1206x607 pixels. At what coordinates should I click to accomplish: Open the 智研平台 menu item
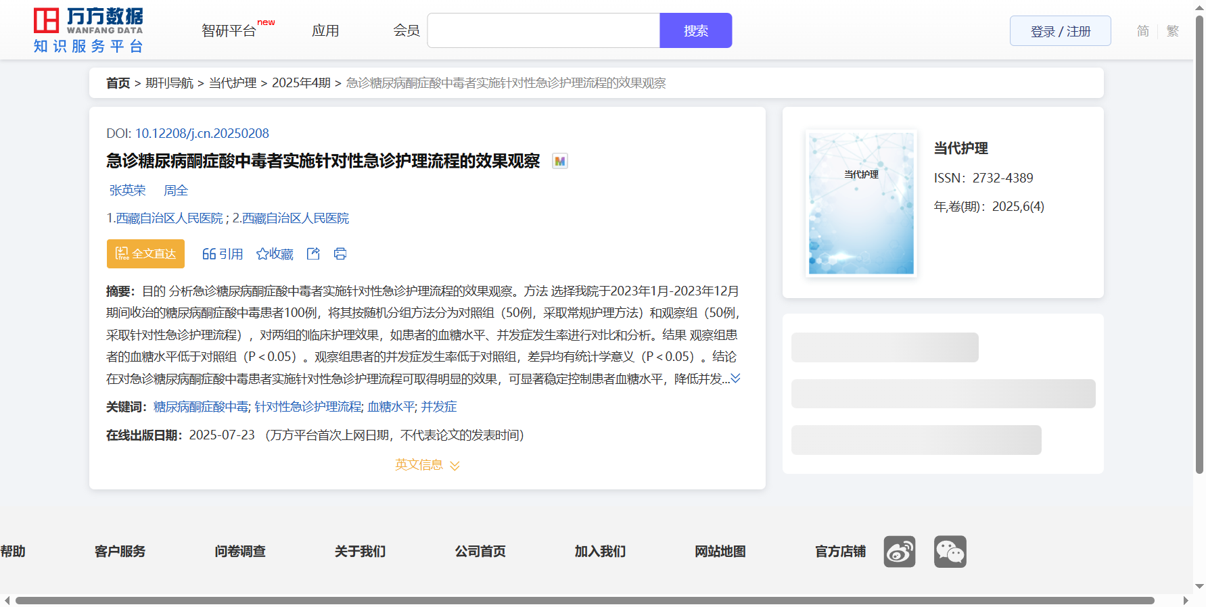click(x=229, y=31)
